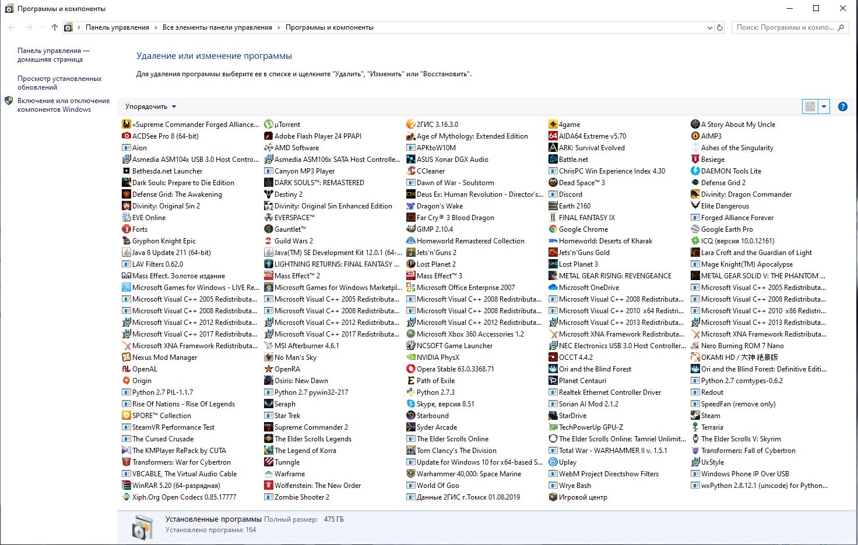Select ICQ (версия 10.0.12161) entry
Image resolution: width=858 pixels, height=545 pixels.
733,240
